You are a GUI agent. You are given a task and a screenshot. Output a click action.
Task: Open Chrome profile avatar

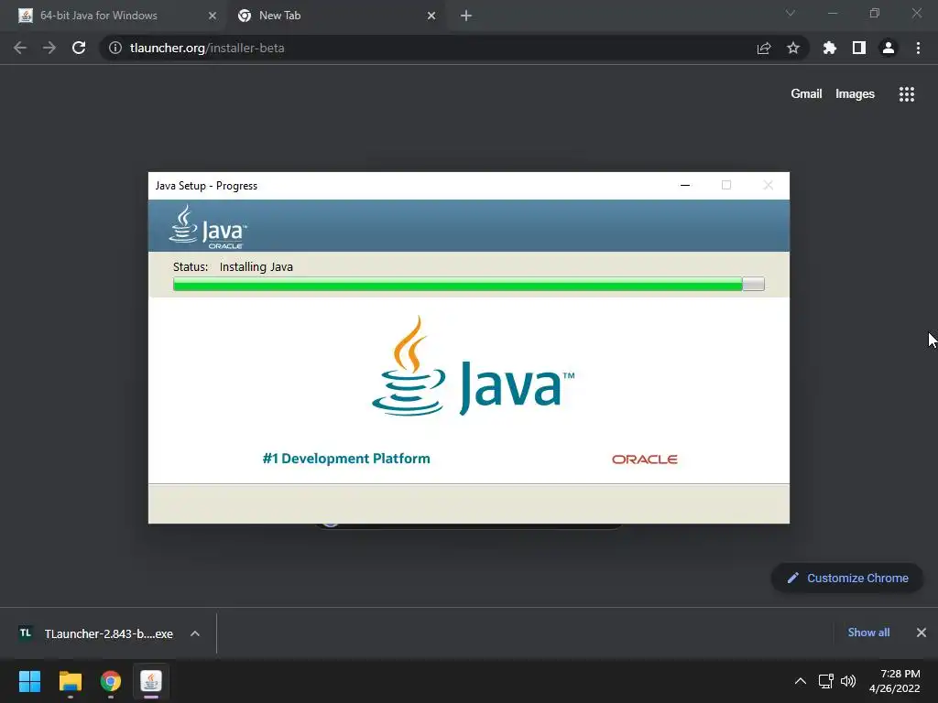pos(889,48)
